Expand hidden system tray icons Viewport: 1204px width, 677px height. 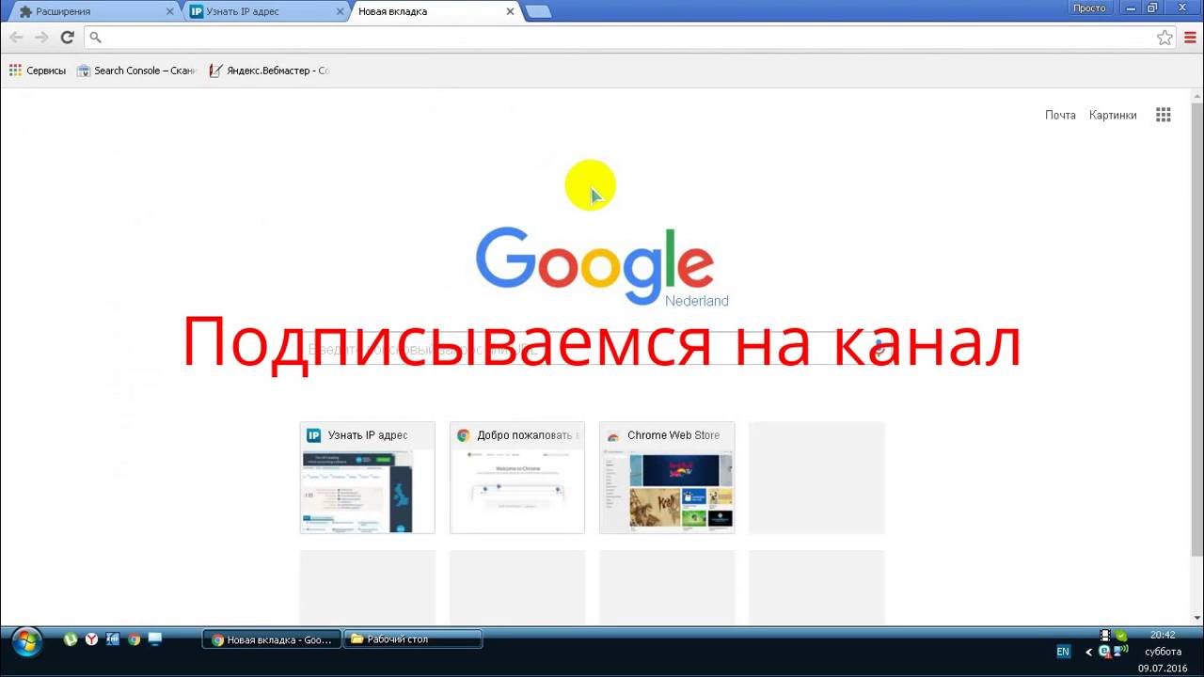point(1089,652)
